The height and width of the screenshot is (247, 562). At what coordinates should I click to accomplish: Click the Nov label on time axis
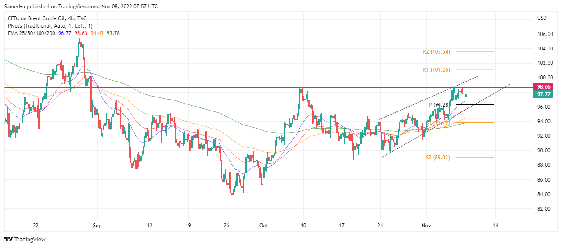[426, 226]
